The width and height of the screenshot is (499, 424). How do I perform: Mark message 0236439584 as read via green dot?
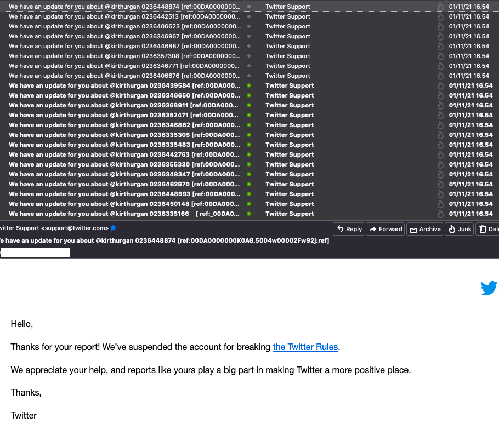249,85
